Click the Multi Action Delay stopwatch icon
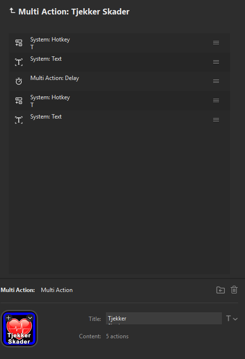 pyautogui.click(x=19, y=81)
